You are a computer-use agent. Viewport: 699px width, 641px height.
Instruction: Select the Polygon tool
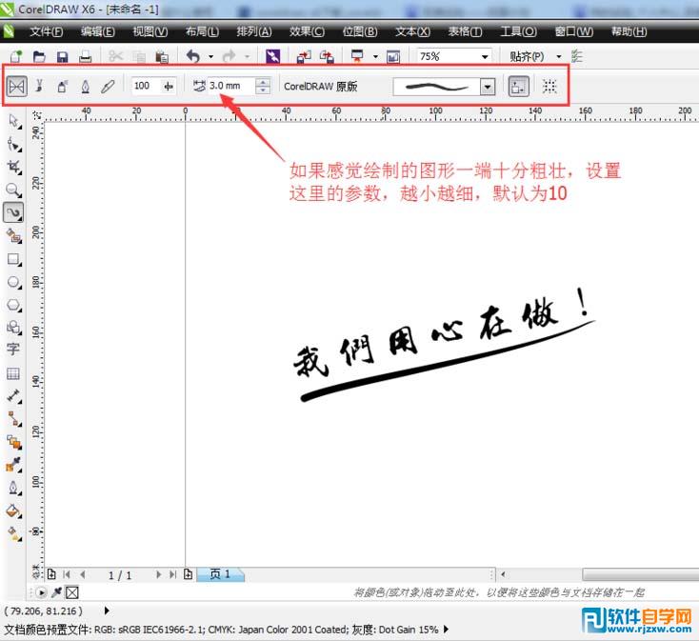[x=14, y=306]
